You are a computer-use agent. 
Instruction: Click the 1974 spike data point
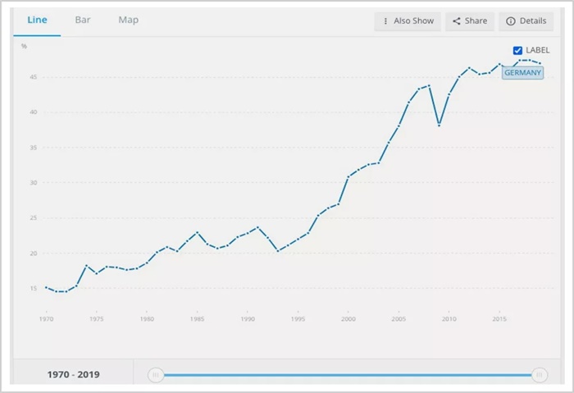(86, 266)
